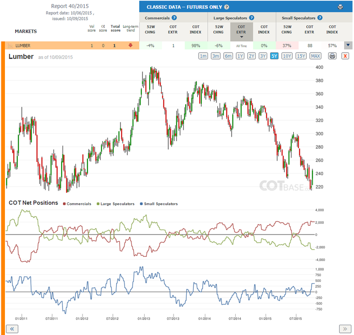Open help icon beside Commercials
The width and height of the screenshot is (354, 335).
pos(174,18)
